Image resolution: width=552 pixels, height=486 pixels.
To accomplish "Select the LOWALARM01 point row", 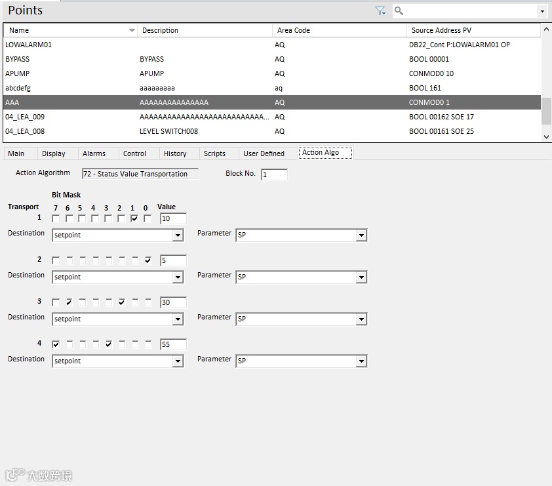I will [272, 45].
